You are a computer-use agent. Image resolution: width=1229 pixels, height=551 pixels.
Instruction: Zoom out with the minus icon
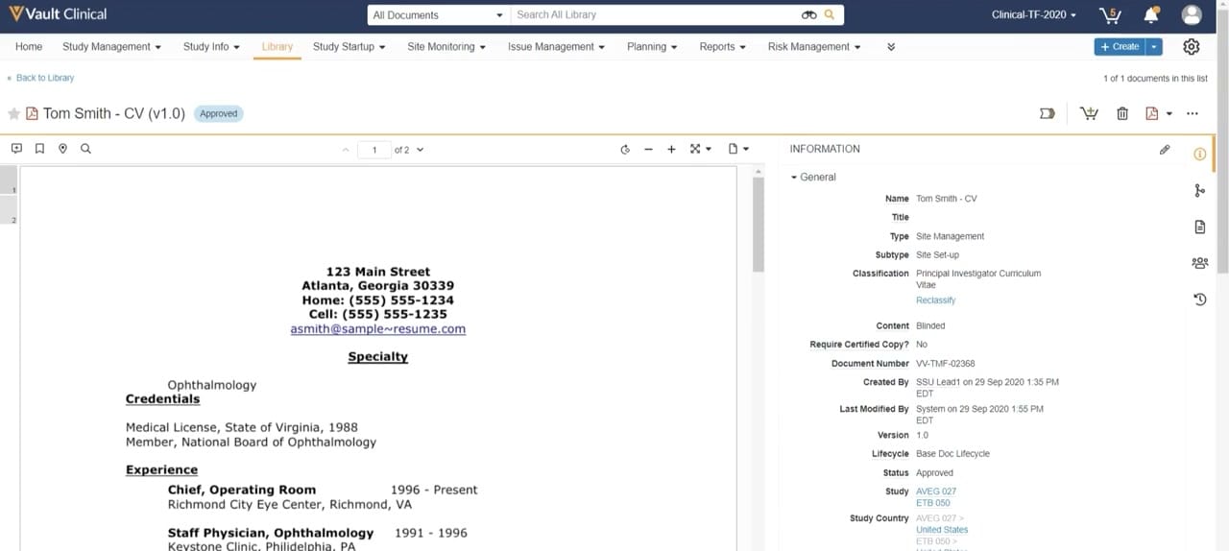coord(648,149)
